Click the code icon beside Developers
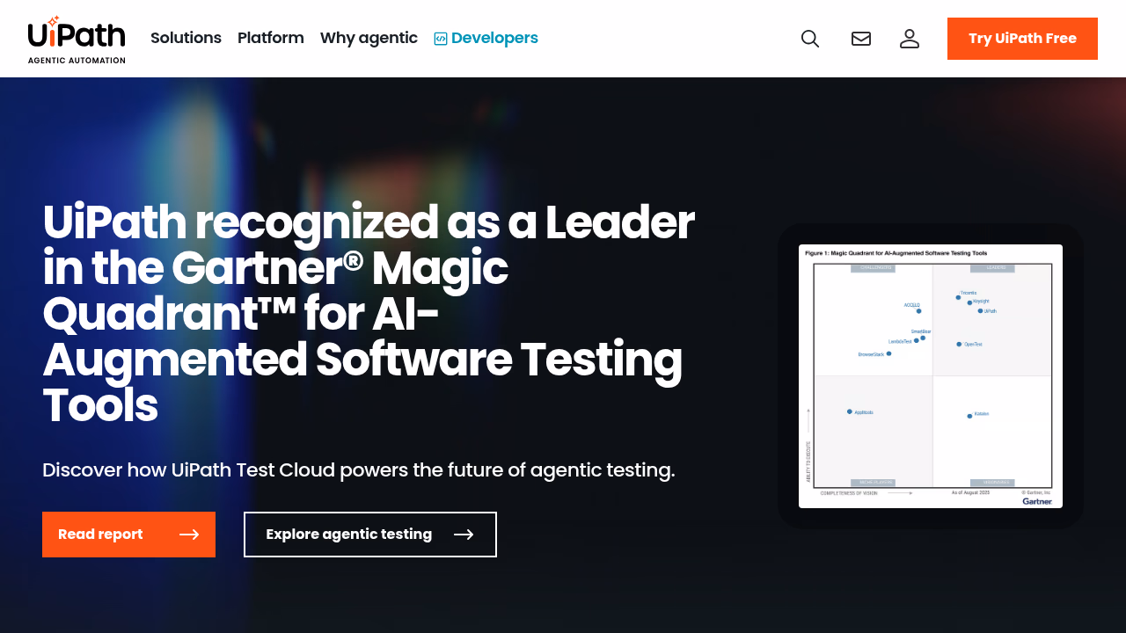The width and height of the screenshot is (1126, 633). pos(441,39)
